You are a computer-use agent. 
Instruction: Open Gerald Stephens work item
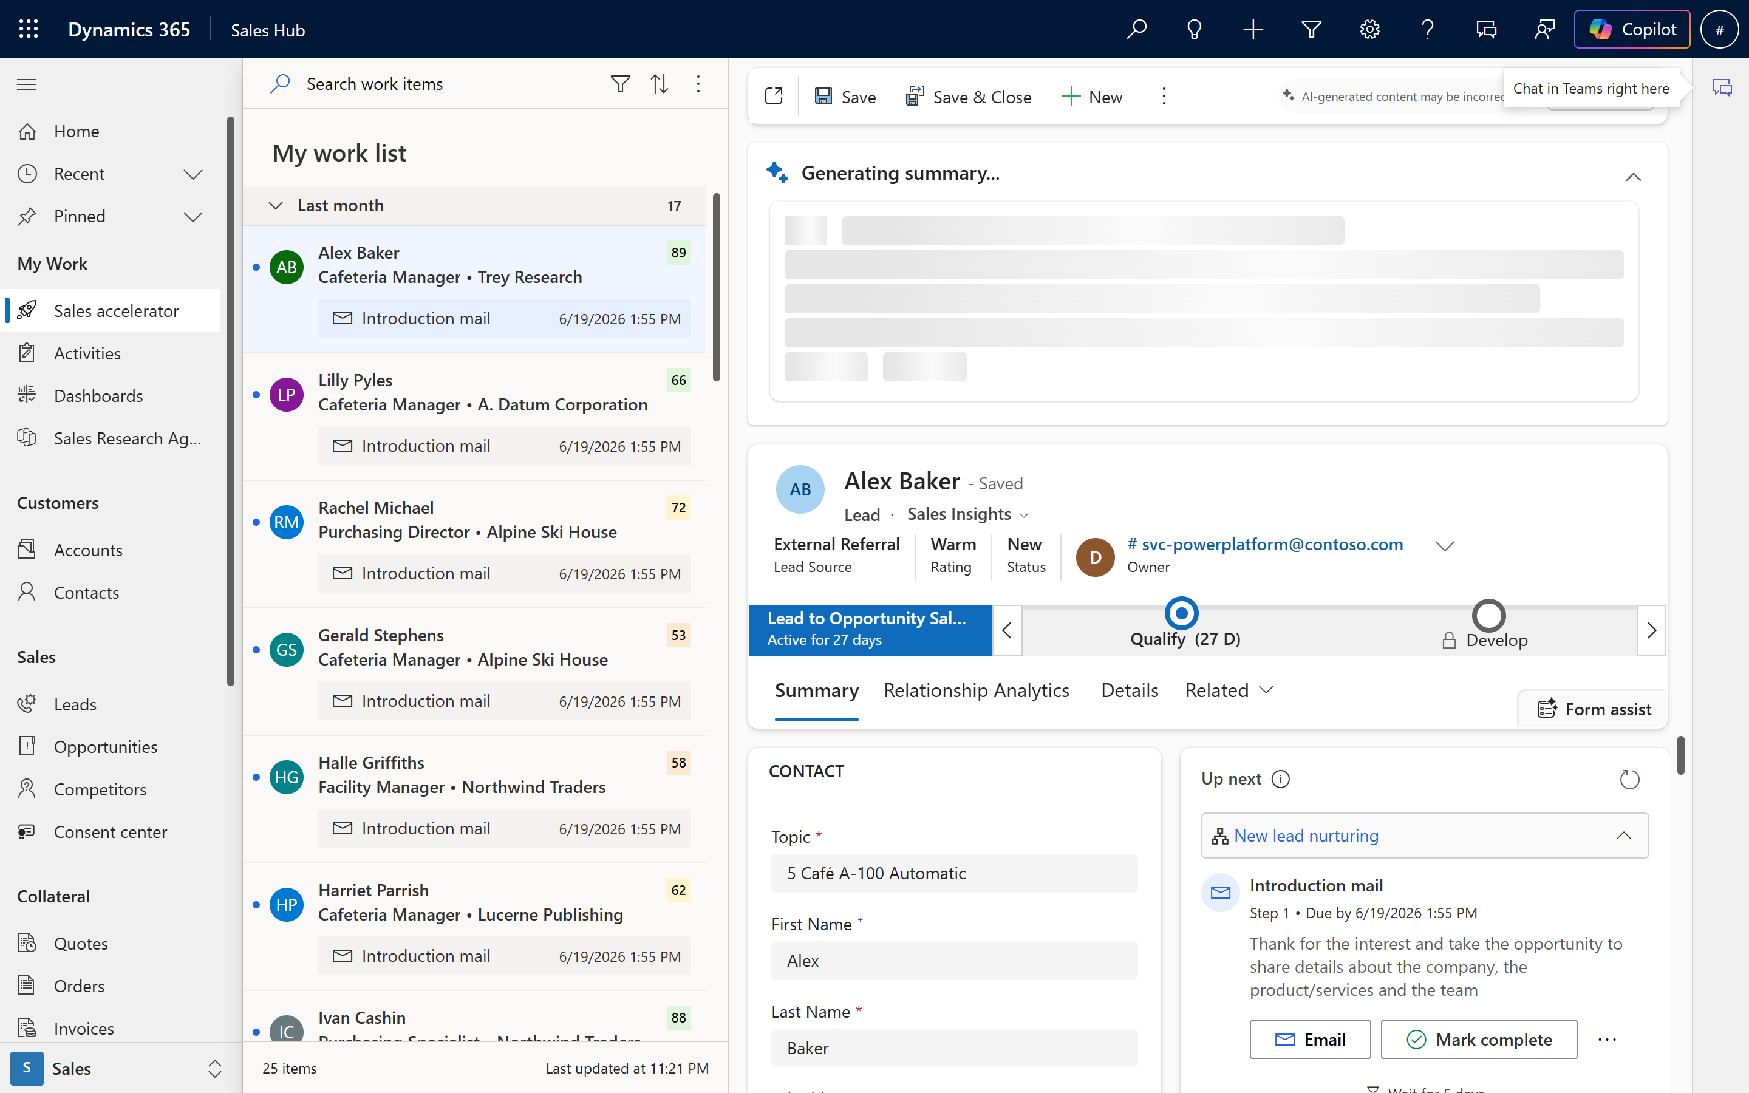click(x=474, y=672)
